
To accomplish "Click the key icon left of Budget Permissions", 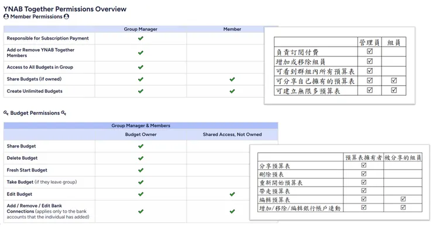I will pyautogui.click(x=6, y=113).
